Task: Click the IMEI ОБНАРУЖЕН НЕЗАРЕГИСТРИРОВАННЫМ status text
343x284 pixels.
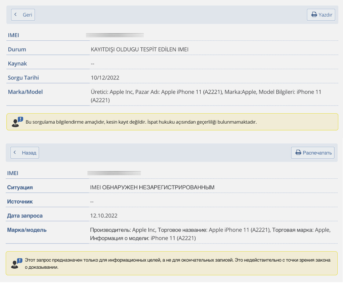Action: (x=152, y=187)
